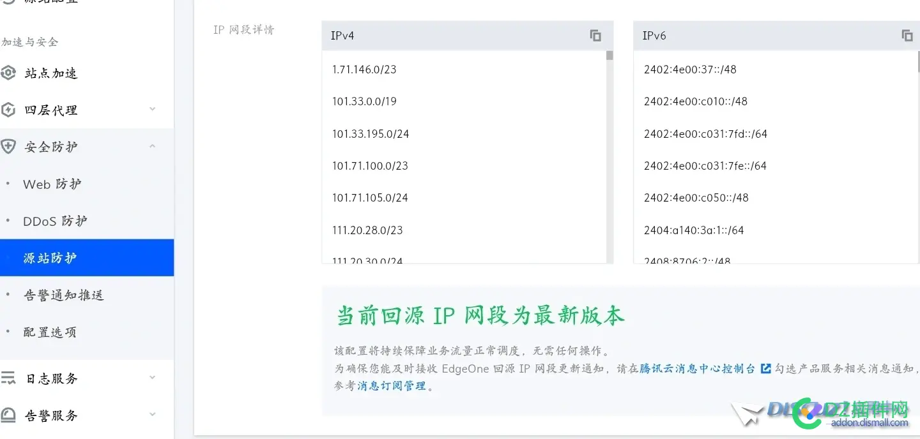The height and width of the screenshot is (439, 920).
Task: Switch to Web 防护 page
Action: (x=52, y=184)
